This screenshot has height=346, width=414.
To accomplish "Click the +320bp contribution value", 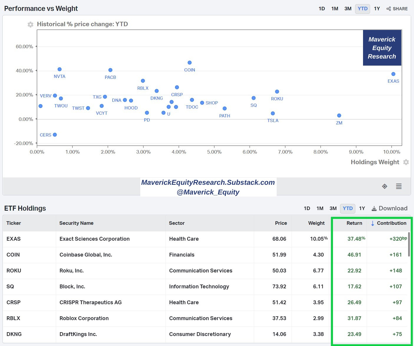I will [x=398, y=239].
